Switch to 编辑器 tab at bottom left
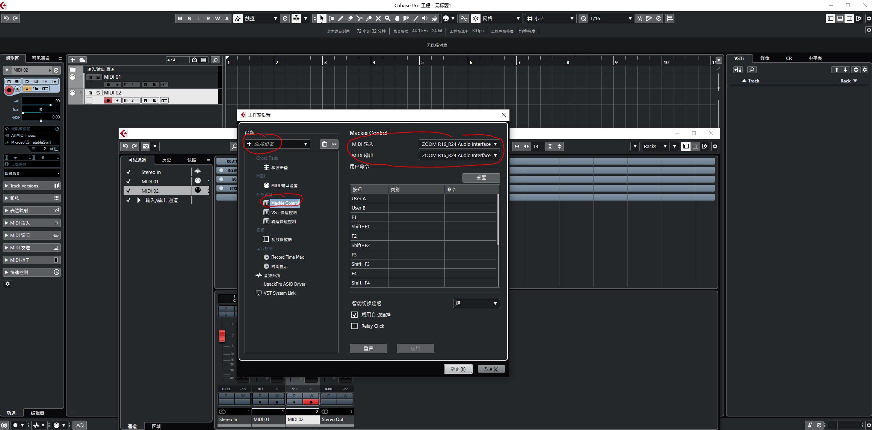Screen dimensions: 872x430 point(38,413)
